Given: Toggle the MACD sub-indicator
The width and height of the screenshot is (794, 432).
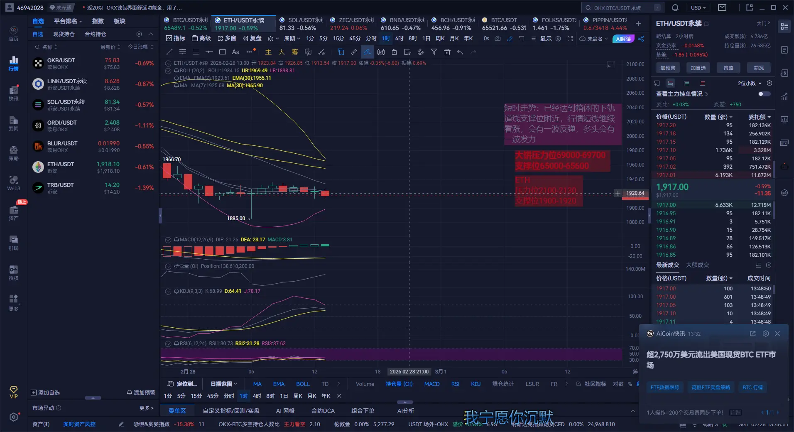Looking at the screenshot, I should 432,384.
